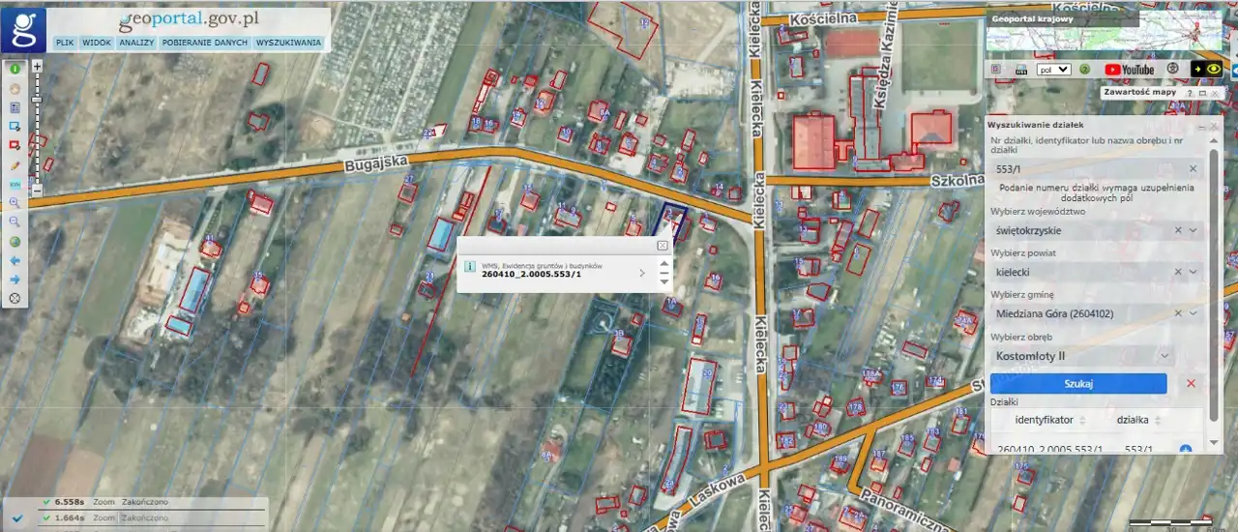Expand the województwo świętokrzyskie dropdown

coord(1194,230)
